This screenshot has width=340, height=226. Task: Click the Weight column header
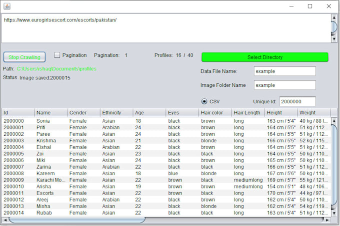(x=314, y=113)
